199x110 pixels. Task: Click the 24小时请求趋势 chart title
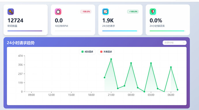[x=21, y=43]
